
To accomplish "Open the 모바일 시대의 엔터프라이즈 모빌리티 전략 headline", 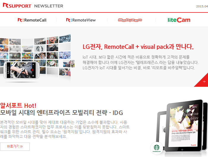I will (62, 113).
